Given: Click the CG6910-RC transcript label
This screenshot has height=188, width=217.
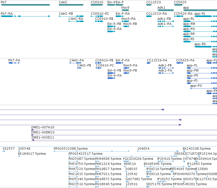Looking at the screenshot, I should 100,14.
